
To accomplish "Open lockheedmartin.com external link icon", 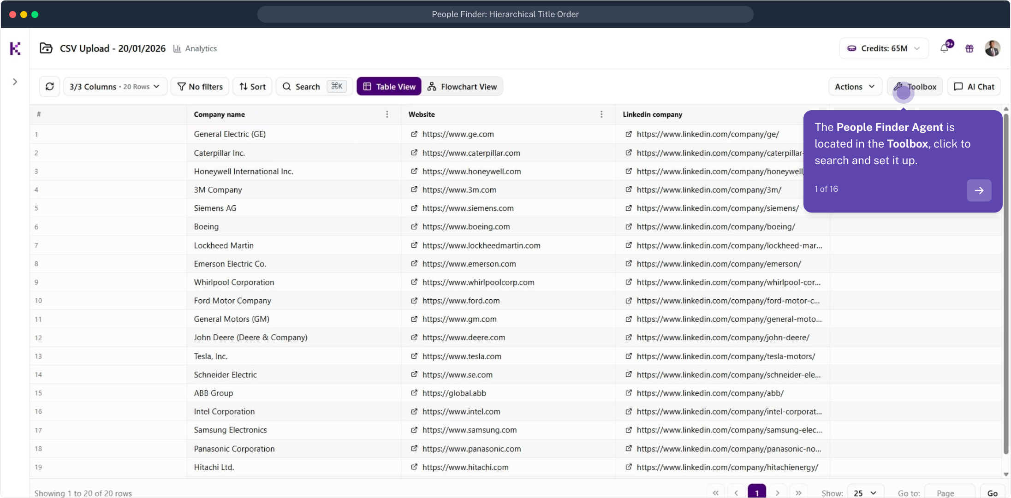I will coord(414,245).
